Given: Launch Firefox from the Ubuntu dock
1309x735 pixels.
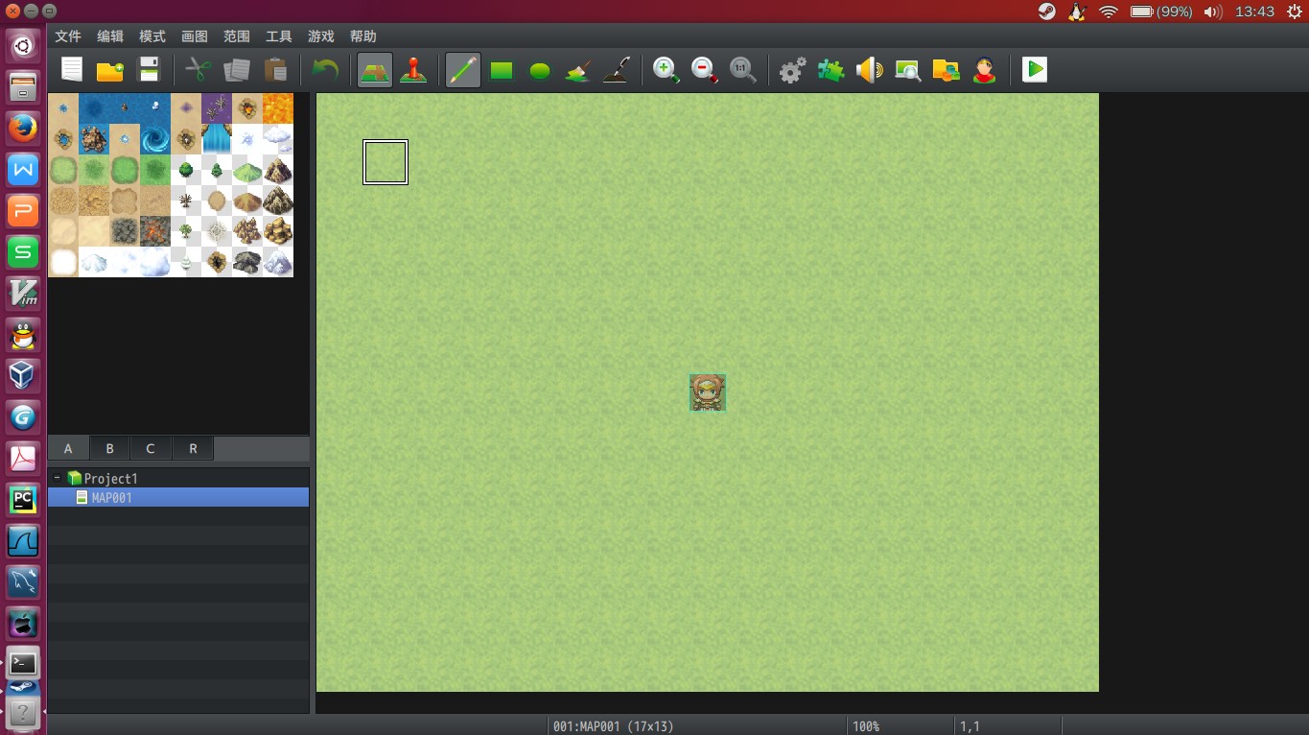Looking at the screenshot, I should 23,128.
